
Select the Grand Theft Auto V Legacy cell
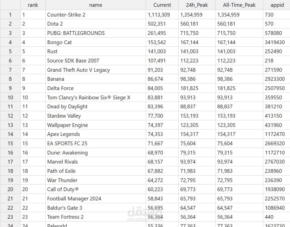pyautogui.click(x=79, y=70)
